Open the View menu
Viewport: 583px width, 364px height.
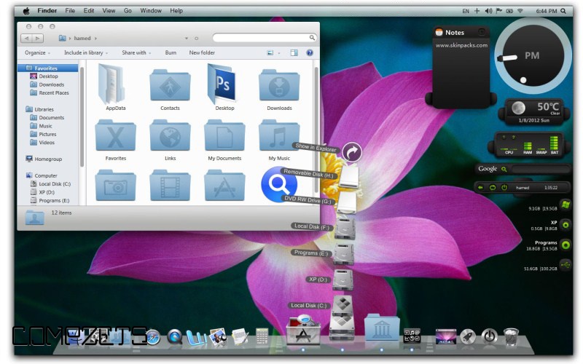click(x=109, y=11)
